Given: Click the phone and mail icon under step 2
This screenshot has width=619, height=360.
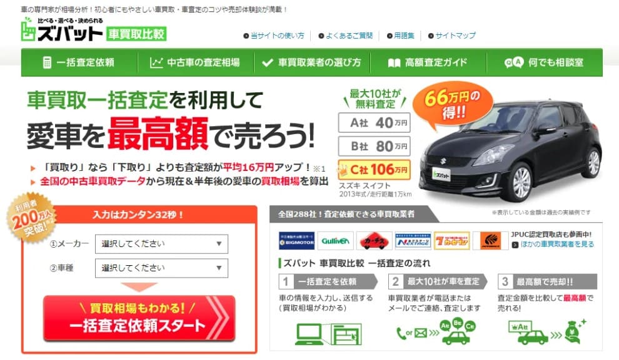Looking at the screenshot, I should click(x=411, y=333).
